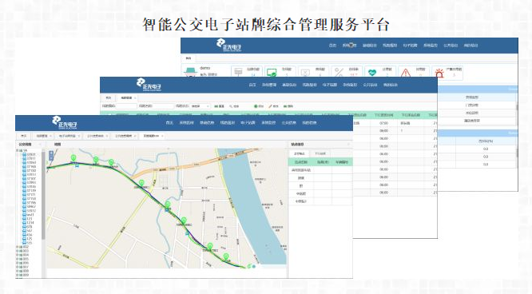Select bus 125 in the vehicle tree
Screen dimensions: 532x294
click(x=27, y=239)
